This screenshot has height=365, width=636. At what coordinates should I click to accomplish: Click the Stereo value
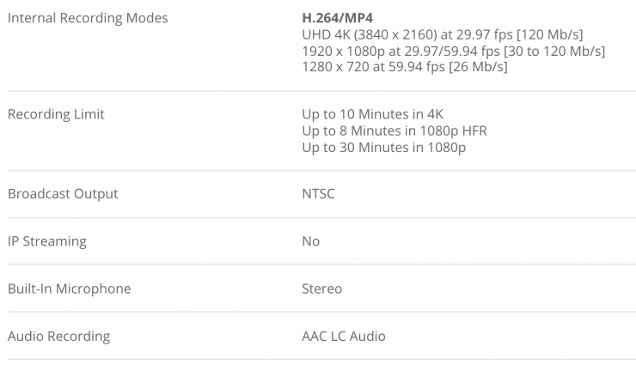[322, 289]
